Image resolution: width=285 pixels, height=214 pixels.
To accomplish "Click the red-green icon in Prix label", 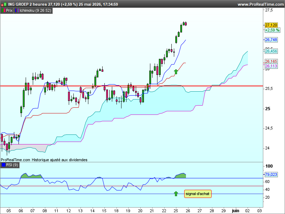I will 4,11.
